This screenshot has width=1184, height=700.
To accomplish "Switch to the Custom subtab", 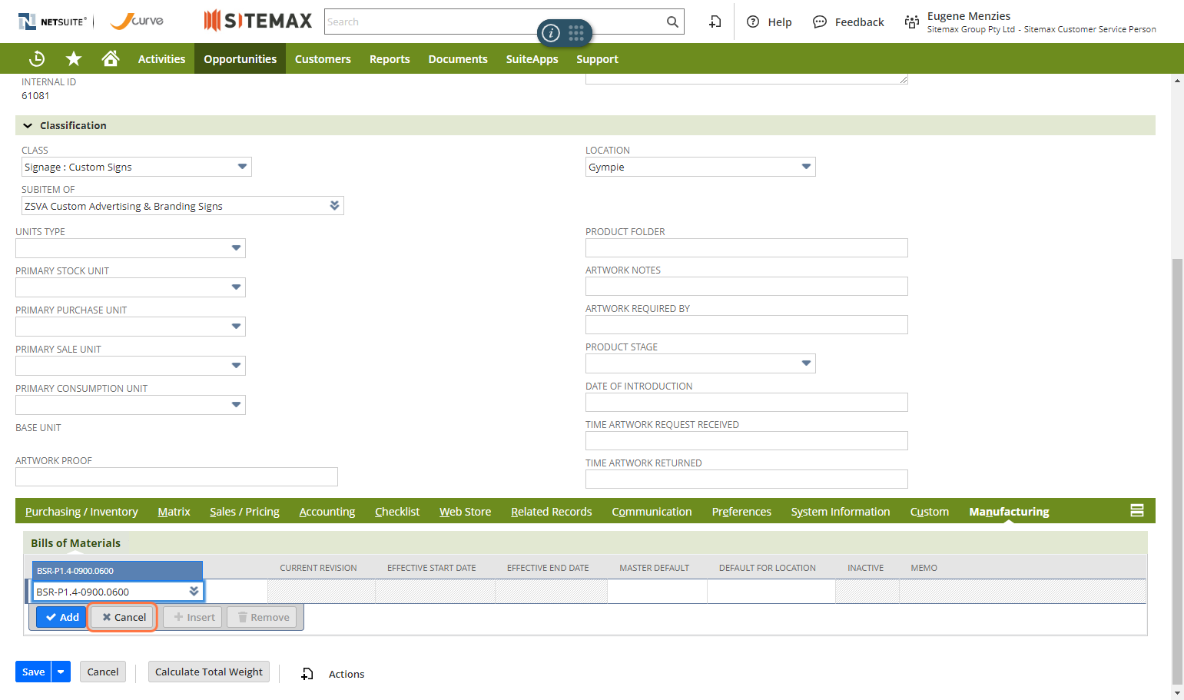I will [x=930, y=511].
